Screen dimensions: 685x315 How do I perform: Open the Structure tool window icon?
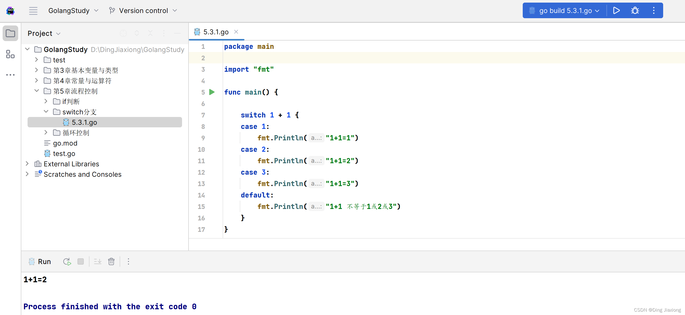point(10,54)
